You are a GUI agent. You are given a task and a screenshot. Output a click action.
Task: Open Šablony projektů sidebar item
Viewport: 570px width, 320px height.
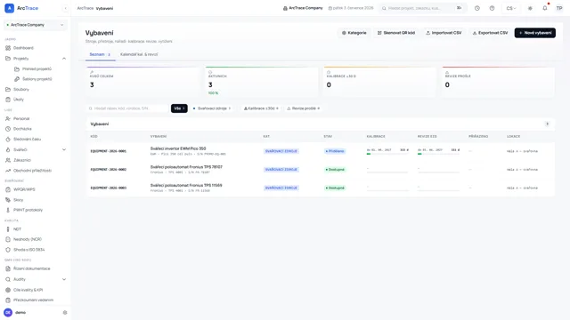click(x=37, y=79)
